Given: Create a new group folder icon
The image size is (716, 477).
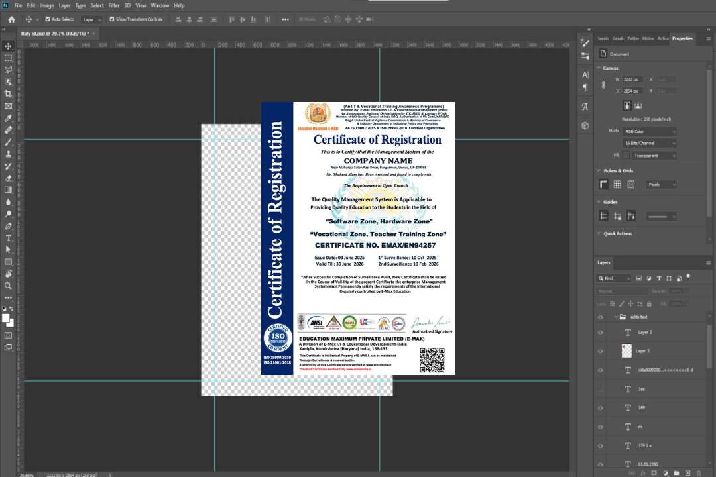Looking at the screenshot, I should [x=676, y=473].
